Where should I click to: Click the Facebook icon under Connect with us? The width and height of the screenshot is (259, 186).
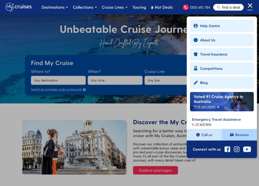point(227,149)
